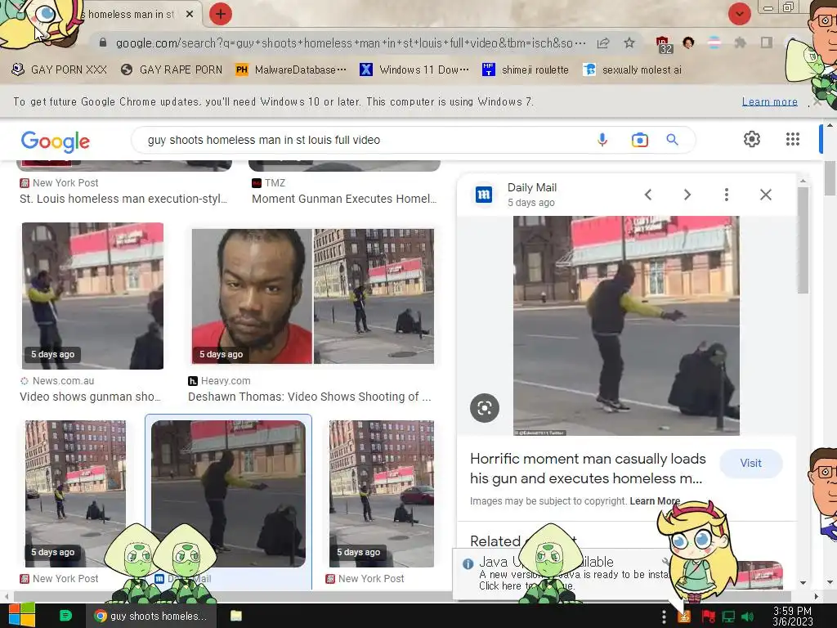Open the second extension icon beside the badge 32 icon

coord(688,43)
